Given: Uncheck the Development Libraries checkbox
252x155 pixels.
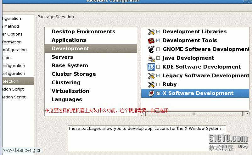Looking at the screenshot, I should click(158, 31).
